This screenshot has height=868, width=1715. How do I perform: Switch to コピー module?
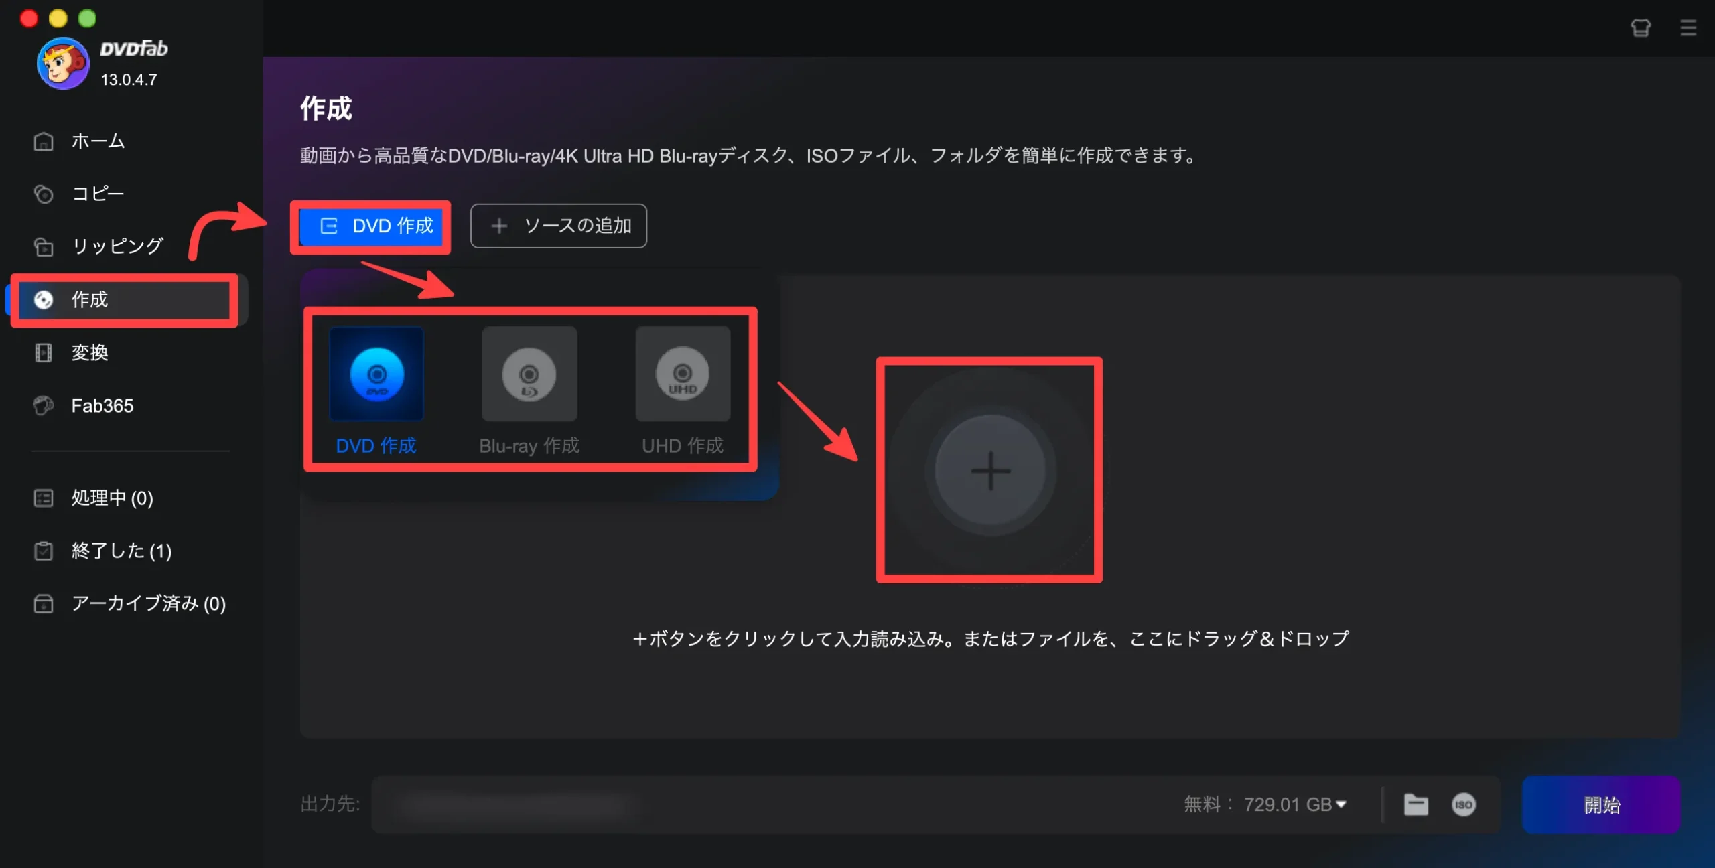pyautogui.click(x=98, y=194)
